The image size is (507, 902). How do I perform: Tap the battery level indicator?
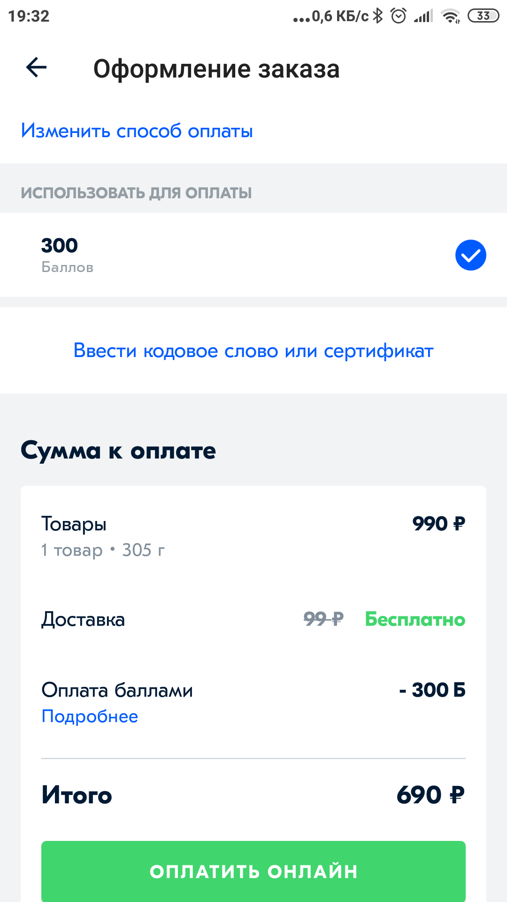pyautogui.click(x=483, y=16)
